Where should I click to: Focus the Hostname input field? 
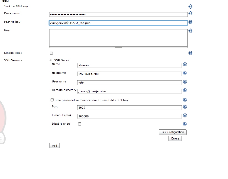[129, 74]
